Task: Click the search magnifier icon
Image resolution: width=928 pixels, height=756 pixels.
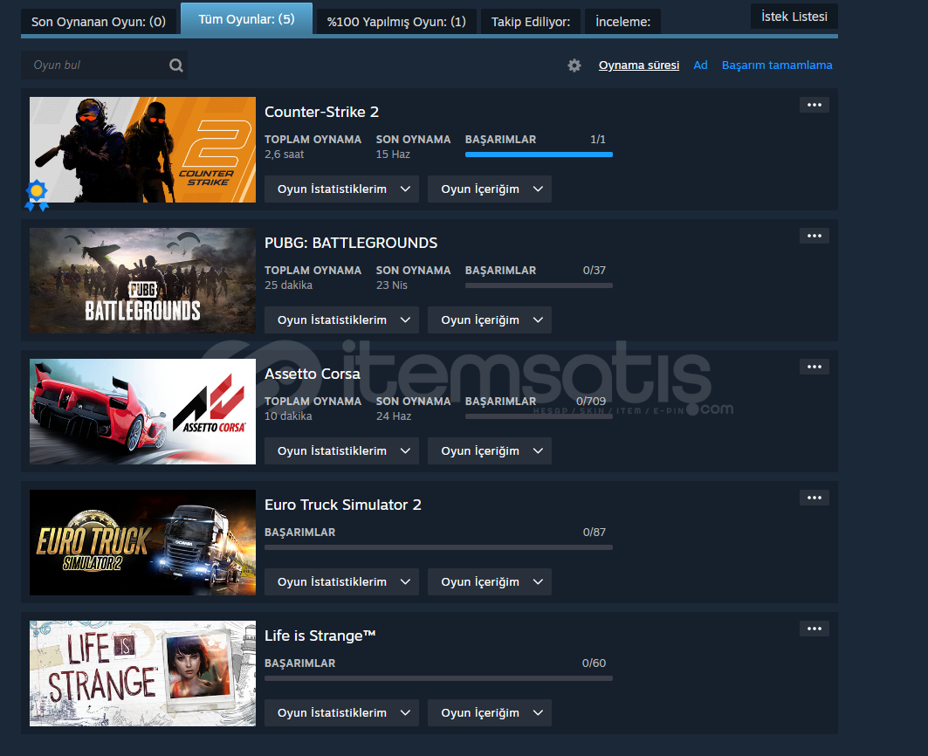Action: tap(175, 65)
